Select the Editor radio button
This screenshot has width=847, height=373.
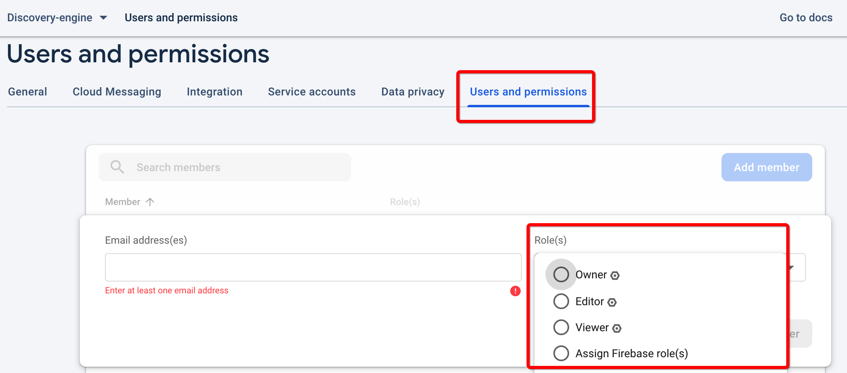click(x=561, y=301)
